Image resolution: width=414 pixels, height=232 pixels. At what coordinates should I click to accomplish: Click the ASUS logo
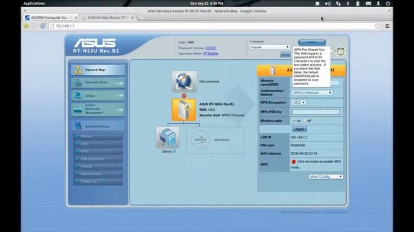tap(95, 43)
